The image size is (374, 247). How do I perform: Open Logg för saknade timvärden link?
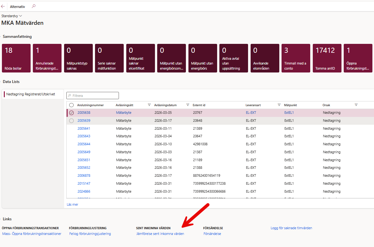coord(291,228)
